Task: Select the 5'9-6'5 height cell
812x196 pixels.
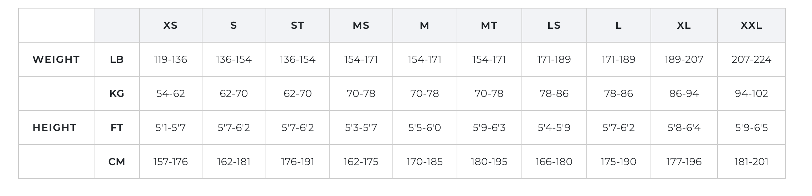Action: pyautogui.click(x=751, y=128)
